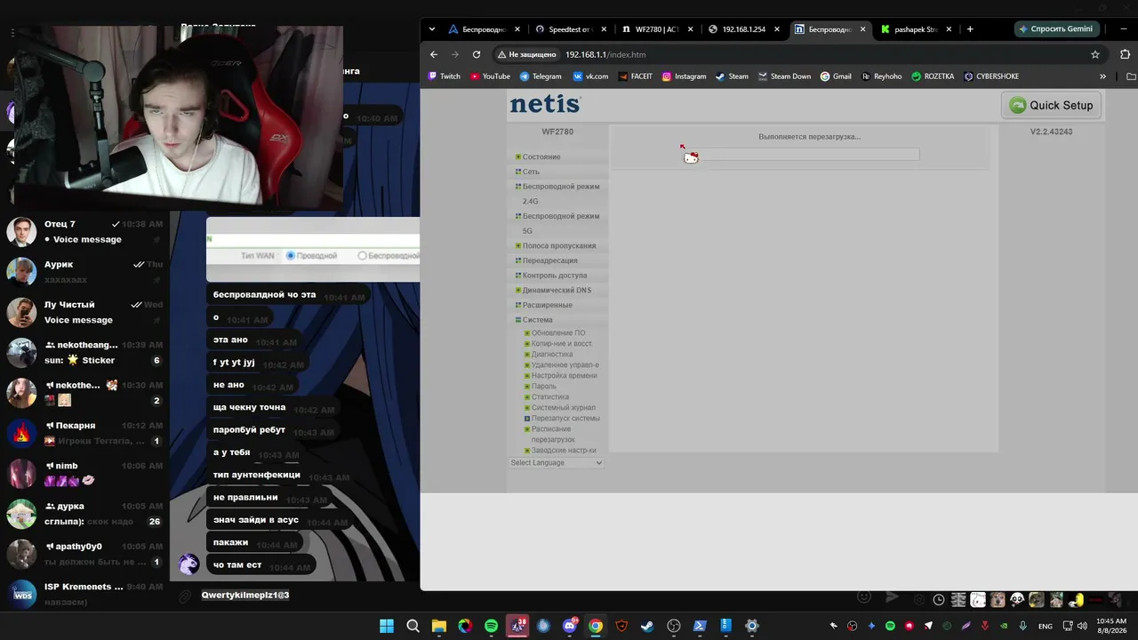Switch to the 192.168.1.254 browser tab

(x=742, y=29)
